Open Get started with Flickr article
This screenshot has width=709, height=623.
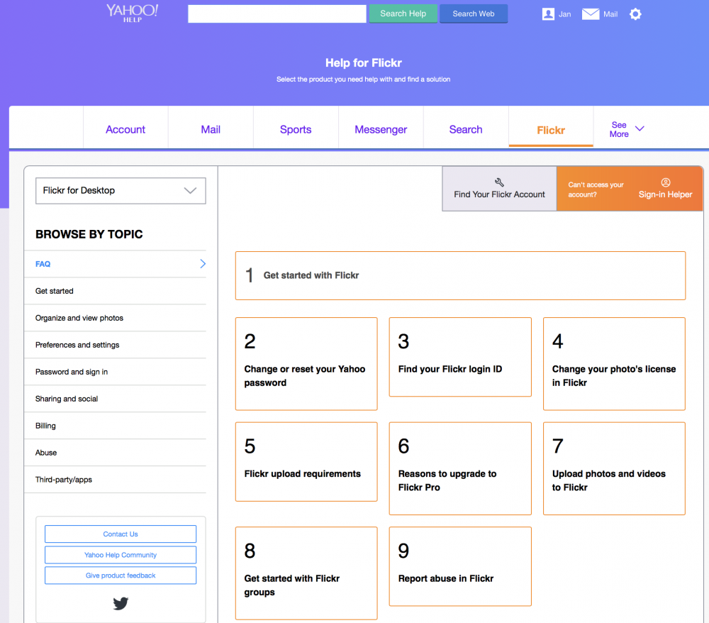[x=460, y=275]
